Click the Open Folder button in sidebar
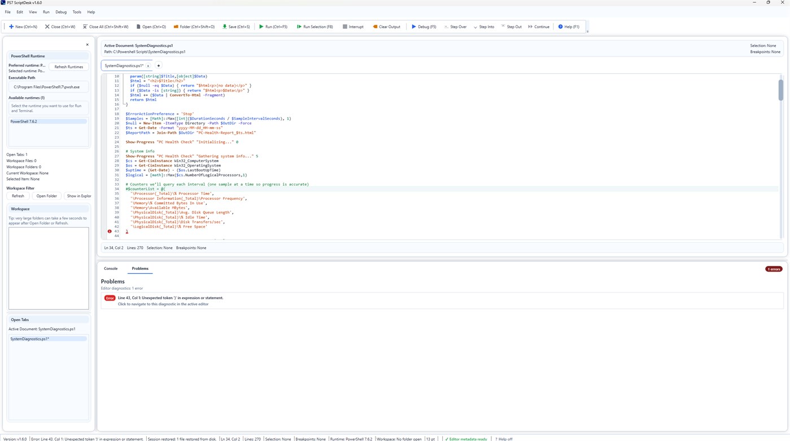790x441 pixels. [46, 196]
